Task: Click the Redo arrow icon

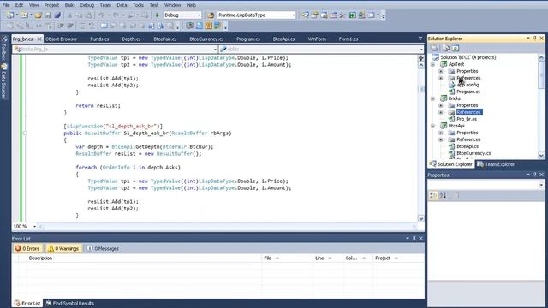Action: point(116,15)
